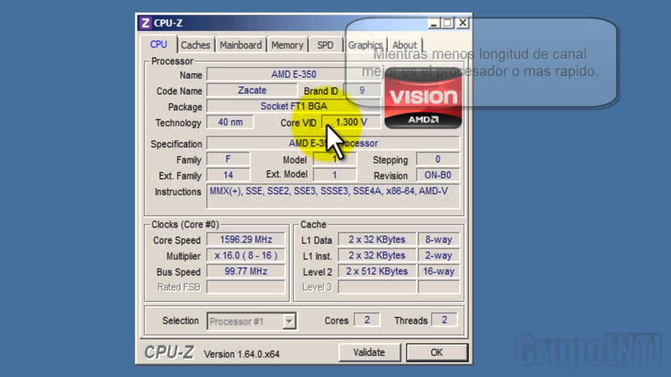Open the Graphics tab
Screen dimensions: 671x377
coord(365,45)
